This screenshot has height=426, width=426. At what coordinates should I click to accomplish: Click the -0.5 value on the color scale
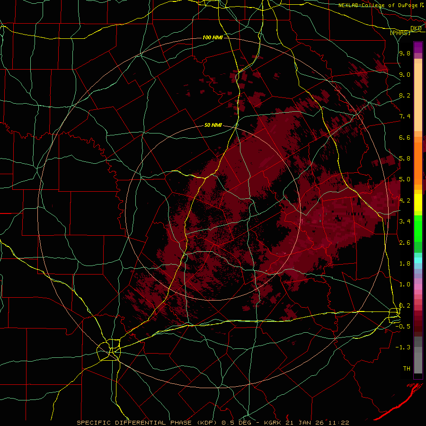403,327
